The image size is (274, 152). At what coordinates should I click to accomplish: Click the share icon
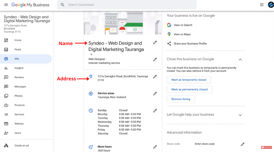coord(169,43)
